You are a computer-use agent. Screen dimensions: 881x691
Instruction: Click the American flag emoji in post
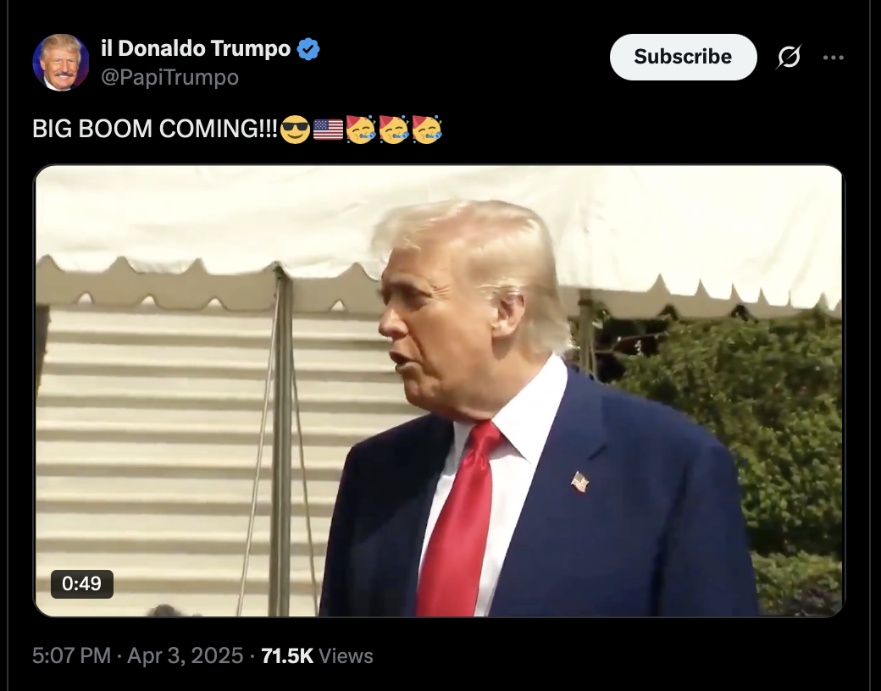[x=328, y=130]
